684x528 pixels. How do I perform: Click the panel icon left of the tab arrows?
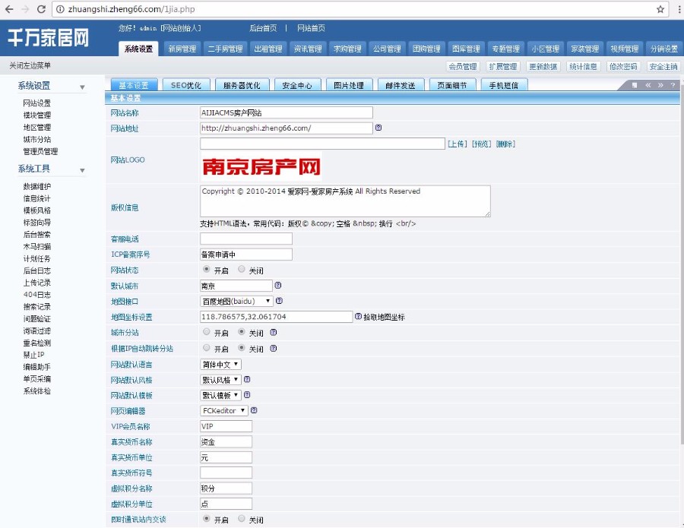[635, 85]
